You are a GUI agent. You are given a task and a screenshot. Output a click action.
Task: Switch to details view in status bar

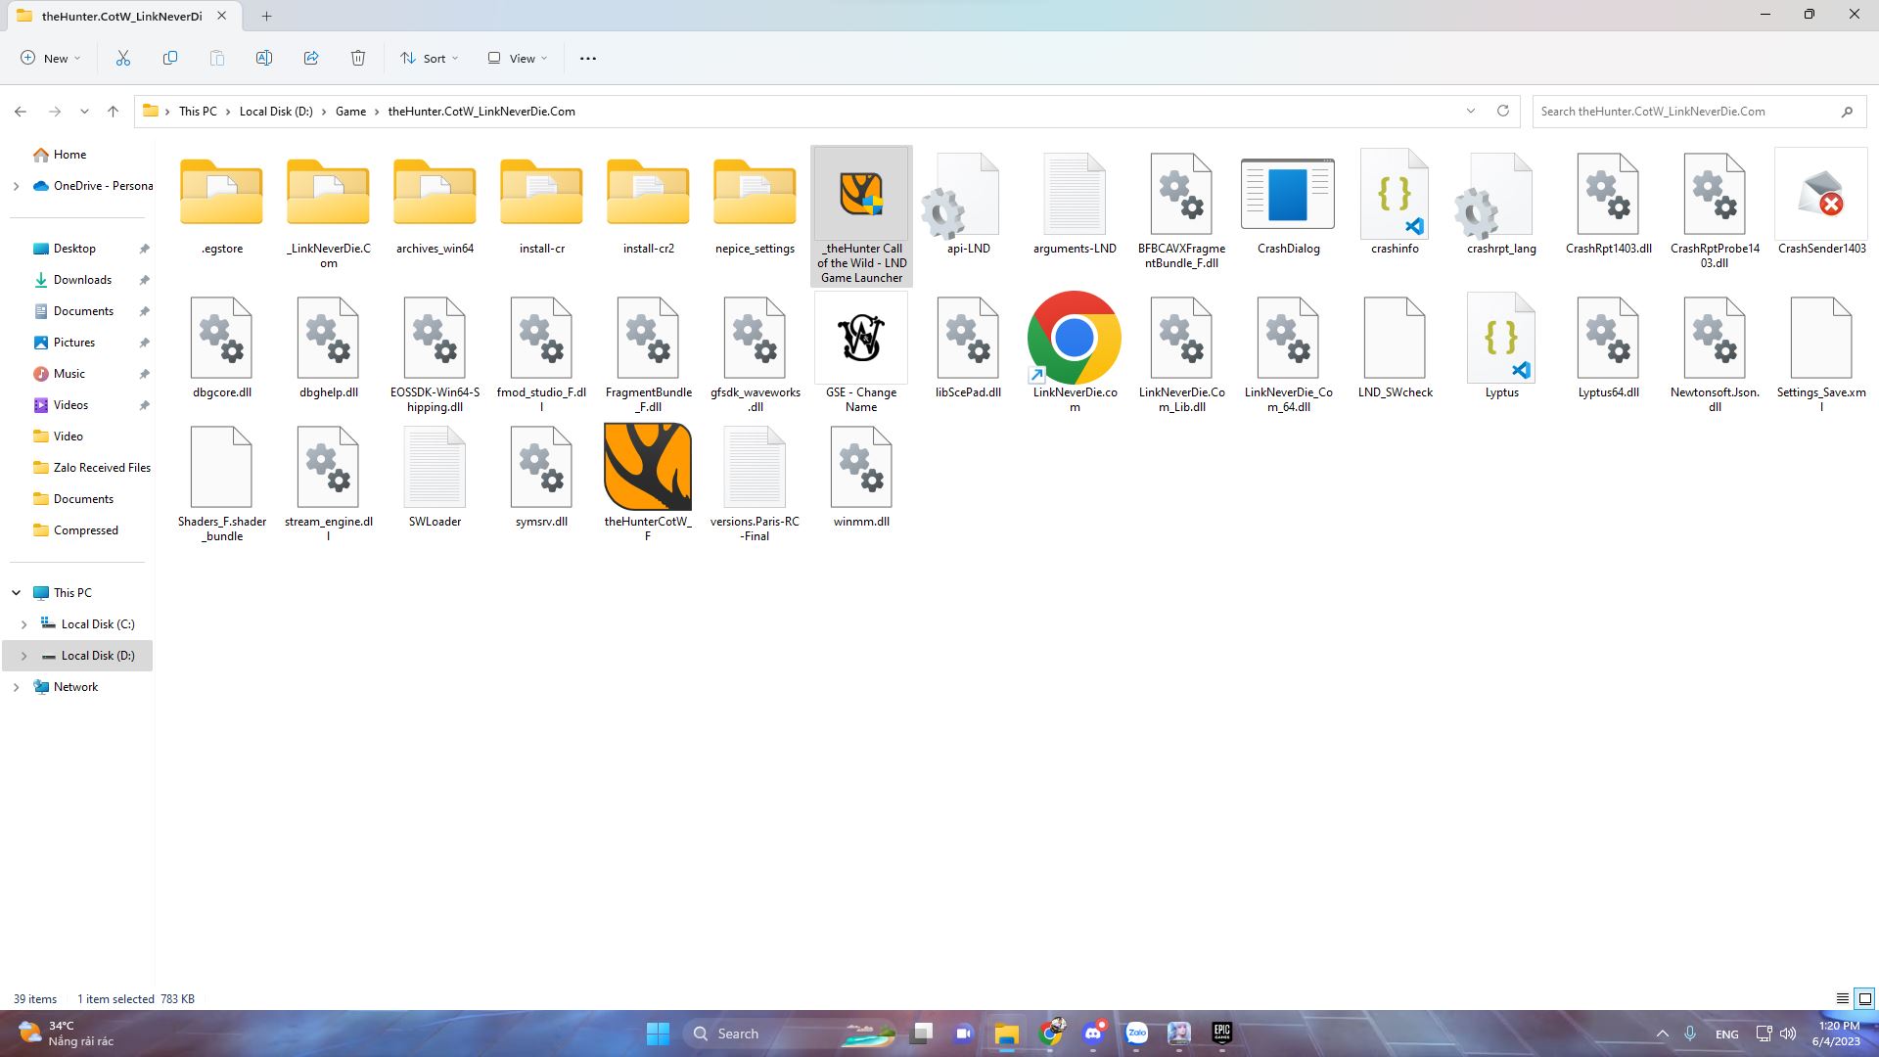pyautogui.click(x=1842, y=998)
